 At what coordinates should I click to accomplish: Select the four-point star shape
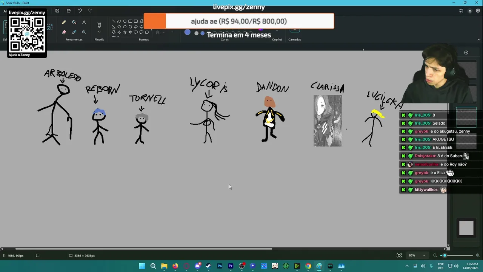pos(119,32)
